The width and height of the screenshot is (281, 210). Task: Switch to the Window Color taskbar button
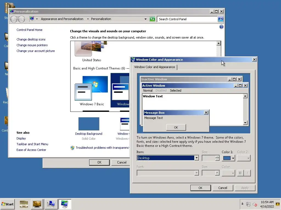[65, 204]
